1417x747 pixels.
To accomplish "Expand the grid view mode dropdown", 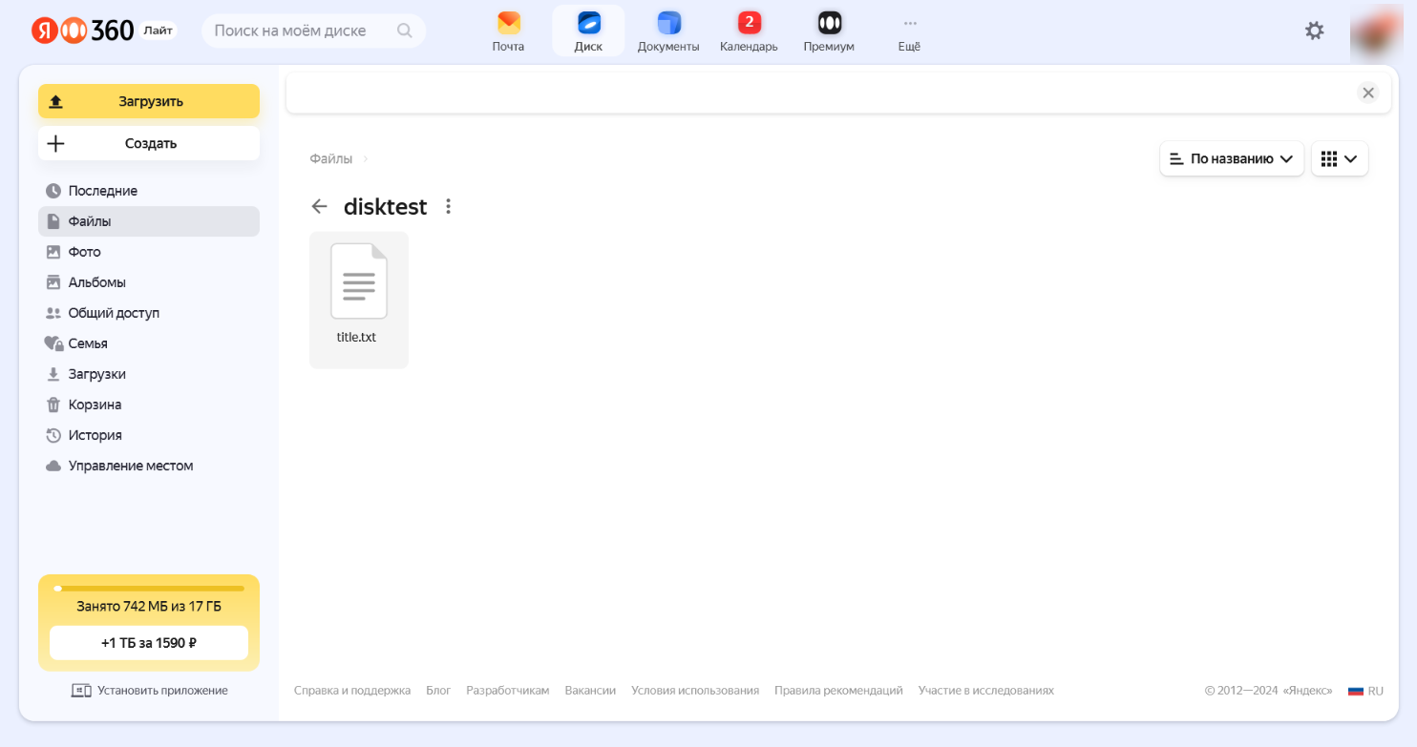I will (x=1339, y=159).
